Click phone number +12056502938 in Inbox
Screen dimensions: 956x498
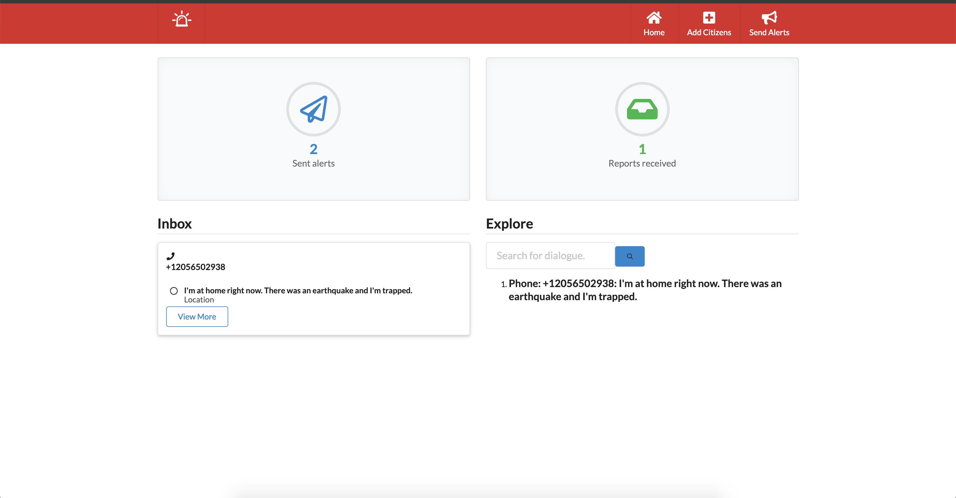[195, 267]
